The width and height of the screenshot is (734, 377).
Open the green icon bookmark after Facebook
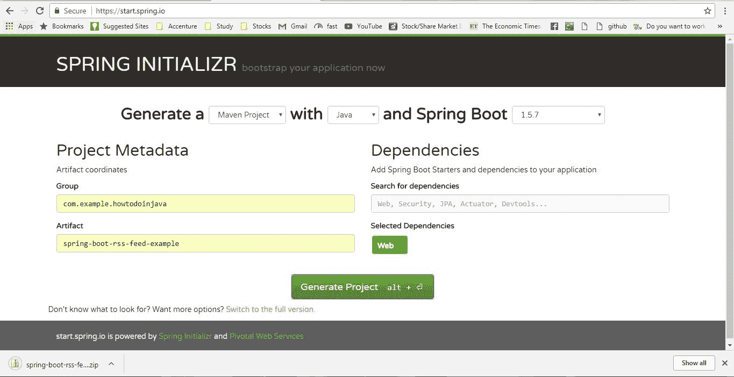[x=569, y=26]
